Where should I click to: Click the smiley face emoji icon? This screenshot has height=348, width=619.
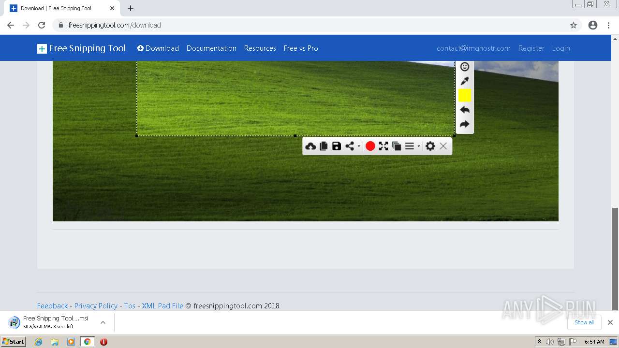pyautogui.click(x=465, y=67)
